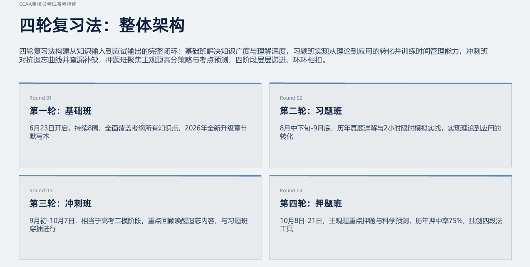
Task: Click the heading 第四轮:押题班
Action: 311,203
